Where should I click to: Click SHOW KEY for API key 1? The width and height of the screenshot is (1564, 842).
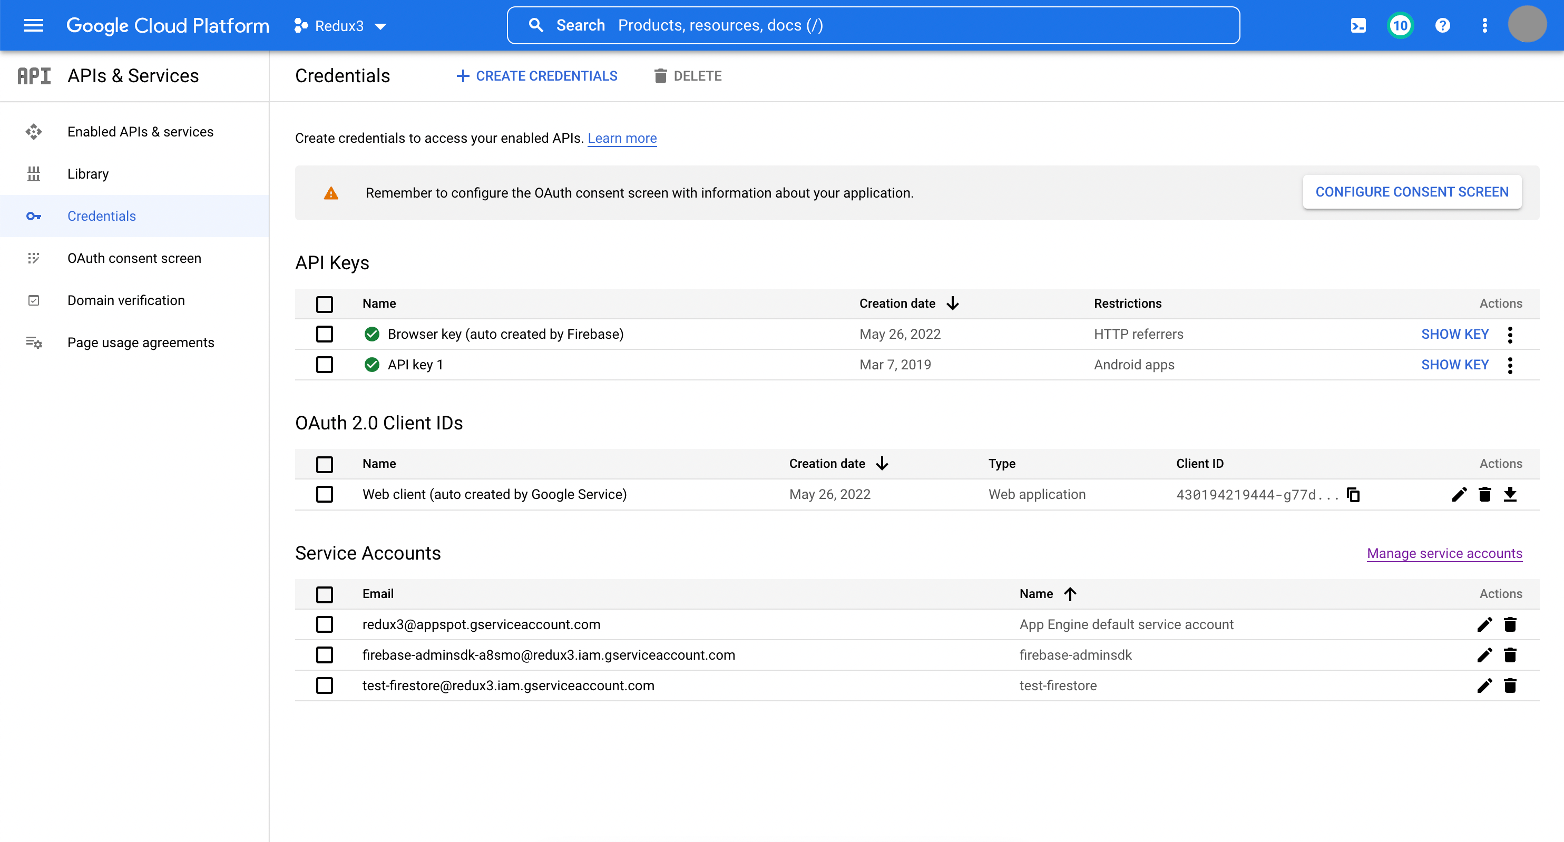pos(1455,365)
